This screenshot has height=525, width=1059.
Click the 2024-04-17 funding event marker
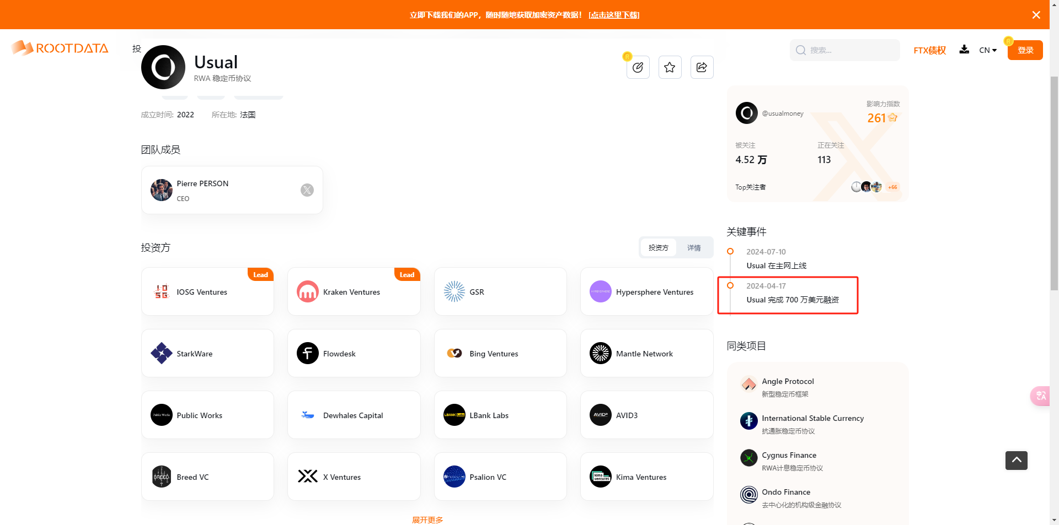click(x=730, y=285)
